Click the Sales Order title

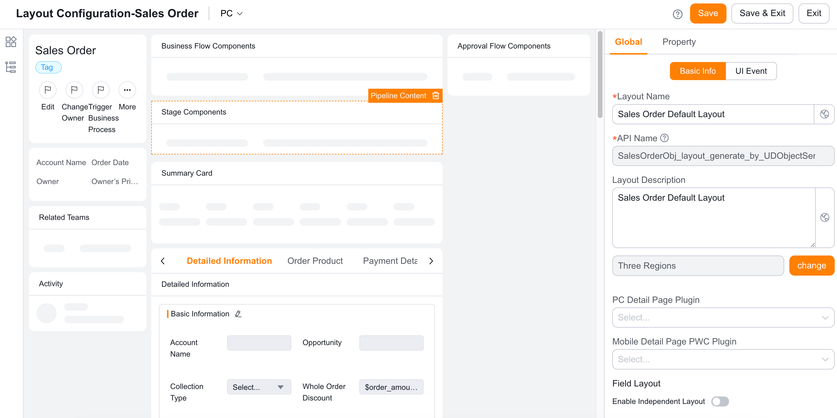[x=65, y=50]
